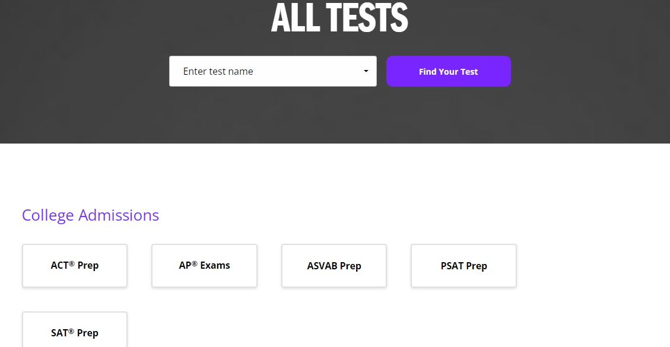Image resolution: width=670 pixels, height=347 pixels.
Task: Click the ACT Prep label text
Action: point(75,265)
